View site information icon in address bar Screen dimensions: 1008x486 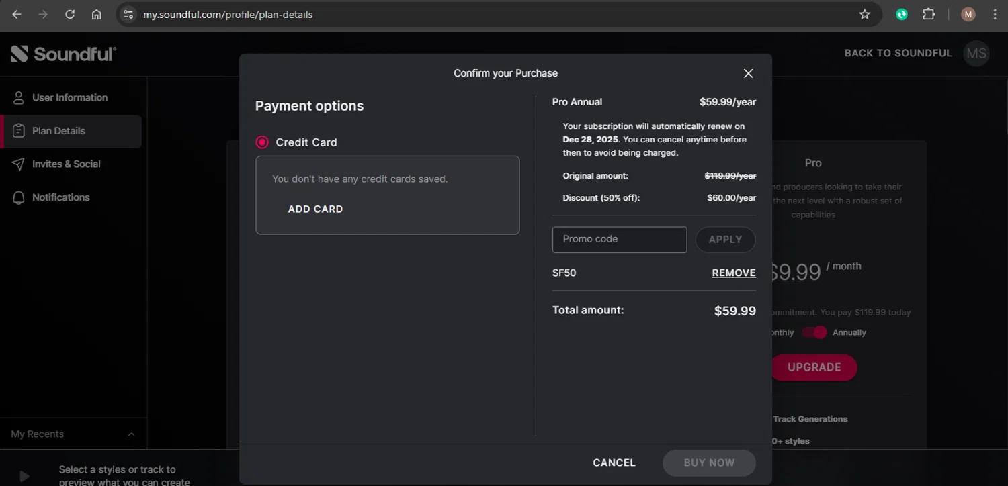click(128, 14)
